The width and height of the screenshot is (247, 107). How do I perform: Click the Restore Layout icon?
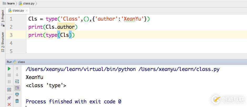pyautogui.click(x=9, y=90)
